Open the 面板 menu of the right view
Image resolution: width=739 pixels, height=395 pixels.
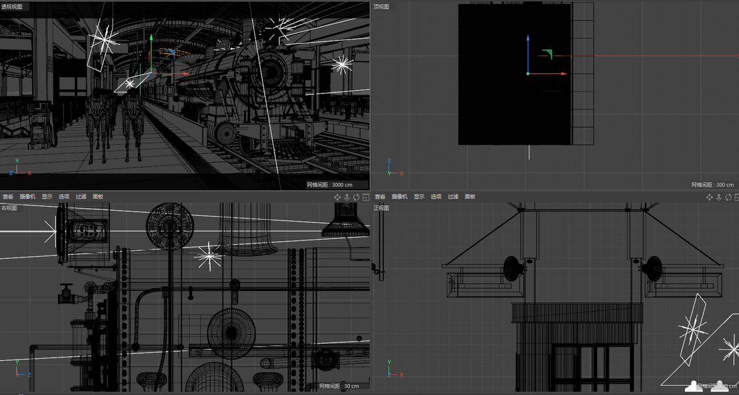98,197
